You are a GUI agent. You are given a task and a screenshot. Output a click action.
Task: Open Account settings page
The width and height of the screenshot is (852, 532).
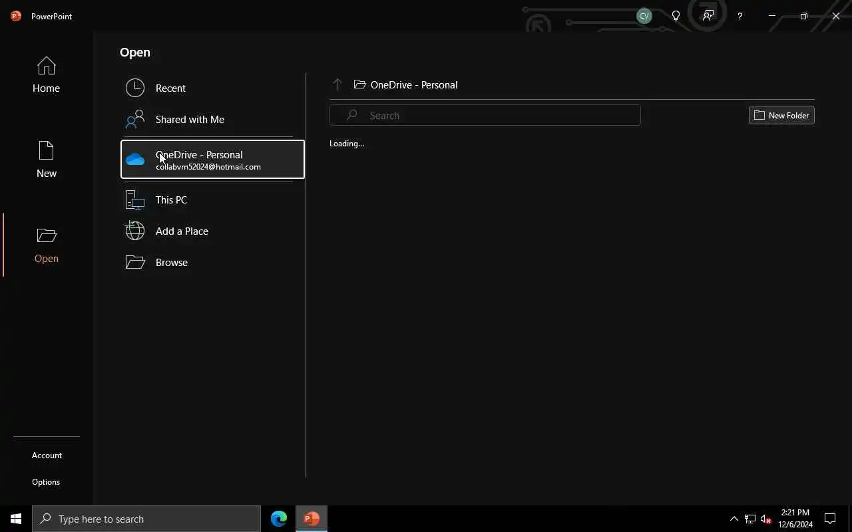pos(47,456)
